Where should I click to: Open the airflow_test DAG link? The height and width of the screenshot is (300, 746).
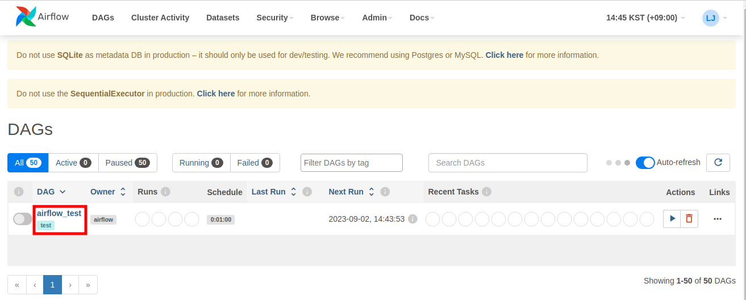59,213
